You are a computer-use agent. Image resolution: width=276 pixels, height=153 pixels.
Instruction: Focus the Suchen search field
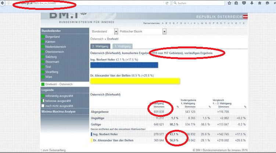click(x=198, y=3)
